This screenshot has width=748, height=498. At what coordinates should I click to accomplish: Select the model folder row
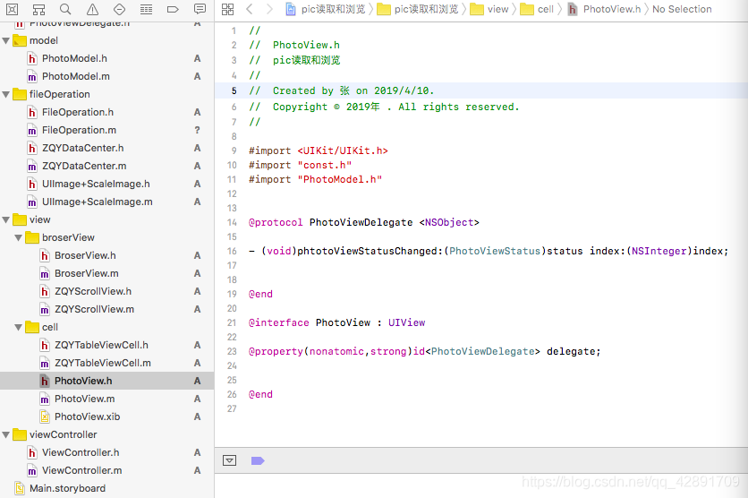click(x=106, y=40)
